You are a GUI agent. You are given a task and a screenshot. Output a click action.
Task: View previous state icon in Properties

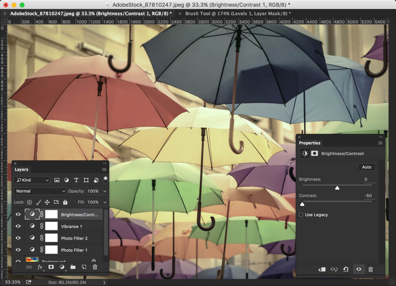coord(334,270)
